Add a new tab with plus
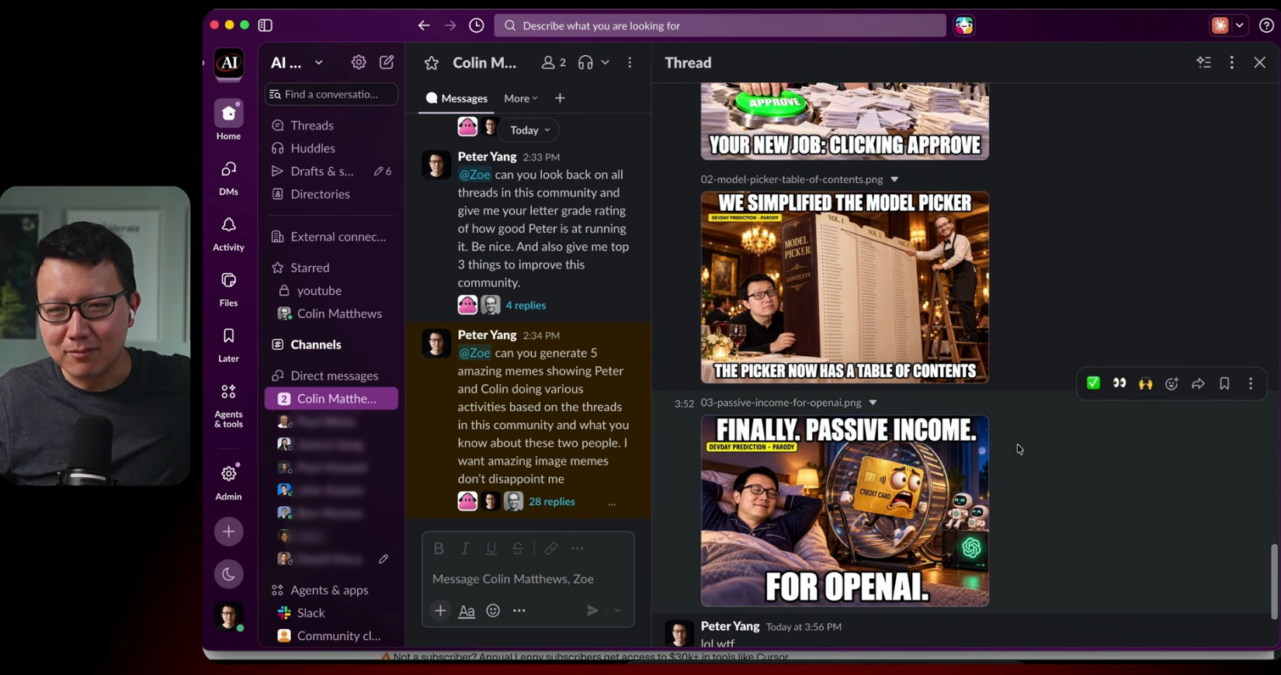The width and height of the screenshot is (1281, 675). pos(560,99)
